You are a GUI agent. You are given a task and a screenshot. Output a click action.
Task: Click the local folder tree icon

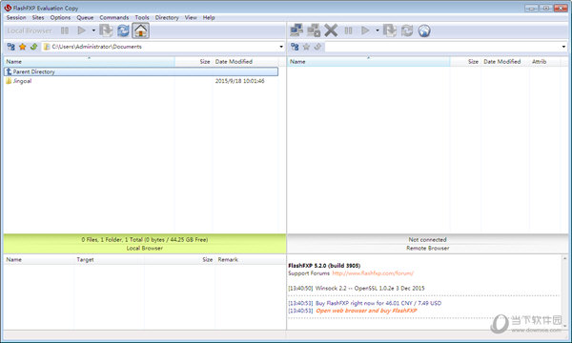point(10,47)
